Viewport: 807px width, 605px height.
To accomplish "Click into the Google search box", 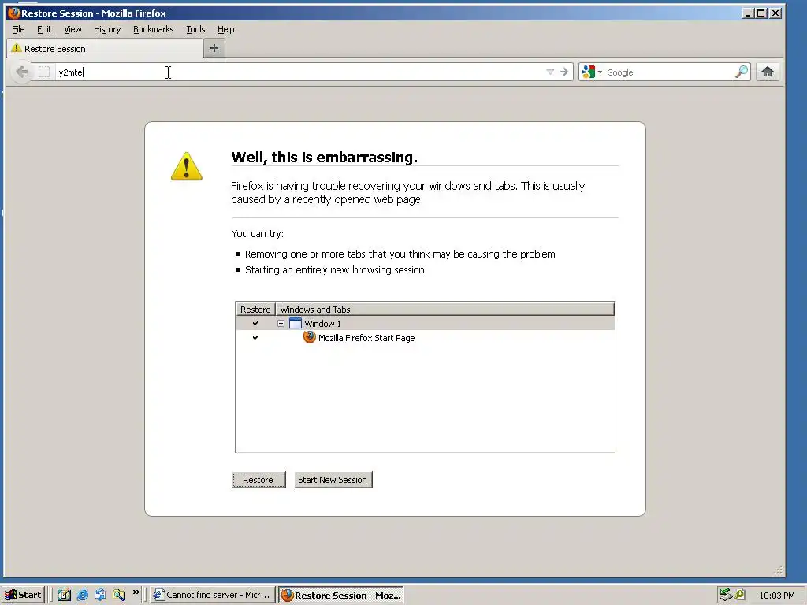I will [669, 72].
